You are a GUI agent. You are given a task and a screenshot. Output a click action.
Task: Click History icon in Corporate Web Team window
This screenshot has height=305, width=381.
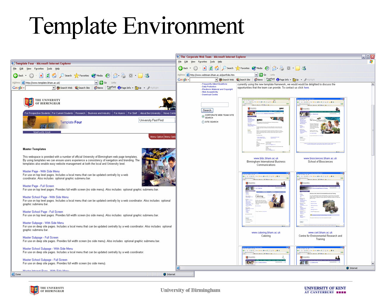267,68
